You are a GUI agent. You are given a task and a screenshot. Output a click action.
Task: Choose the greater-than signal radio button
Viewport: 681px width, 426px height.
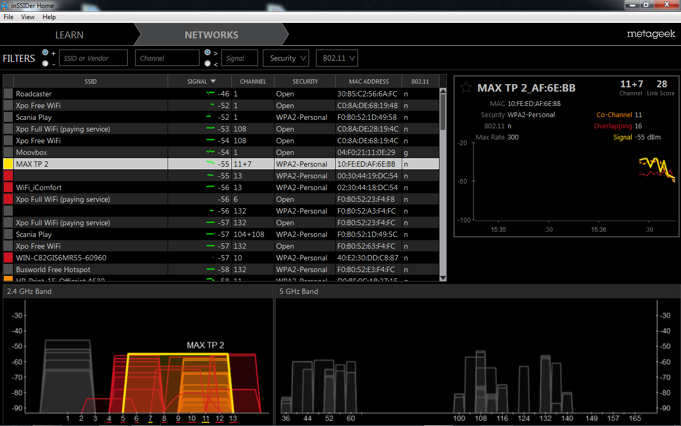click(x=207, y=52)
